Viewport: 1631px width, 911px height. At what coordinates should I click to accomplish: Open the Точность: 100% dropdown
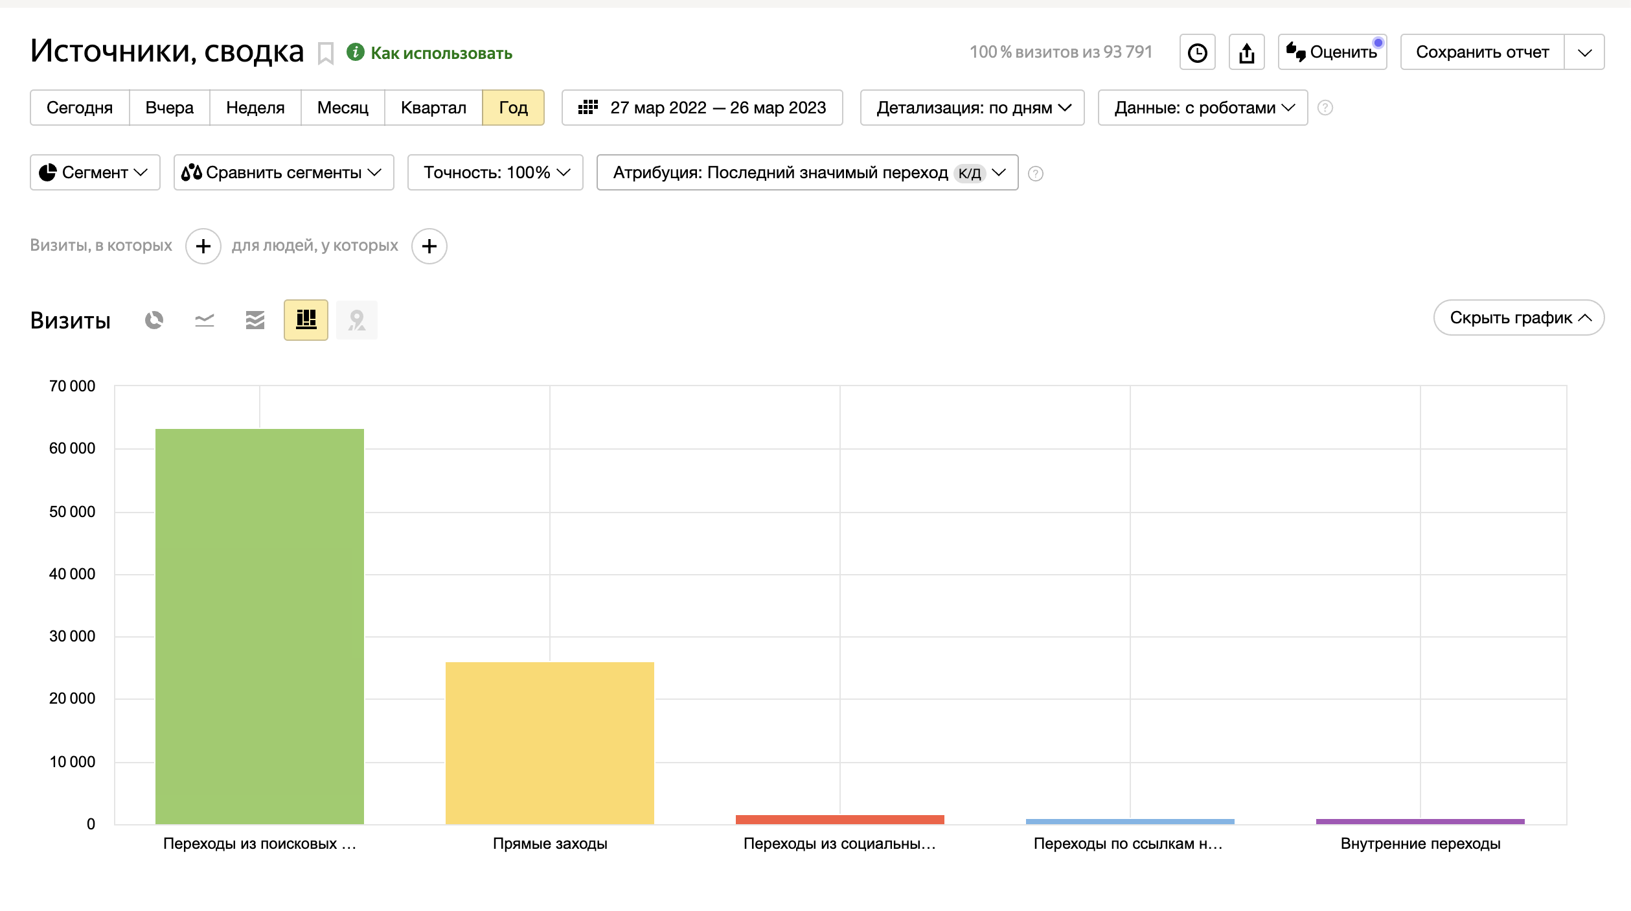pyautogui.click(x=496, y=172)
